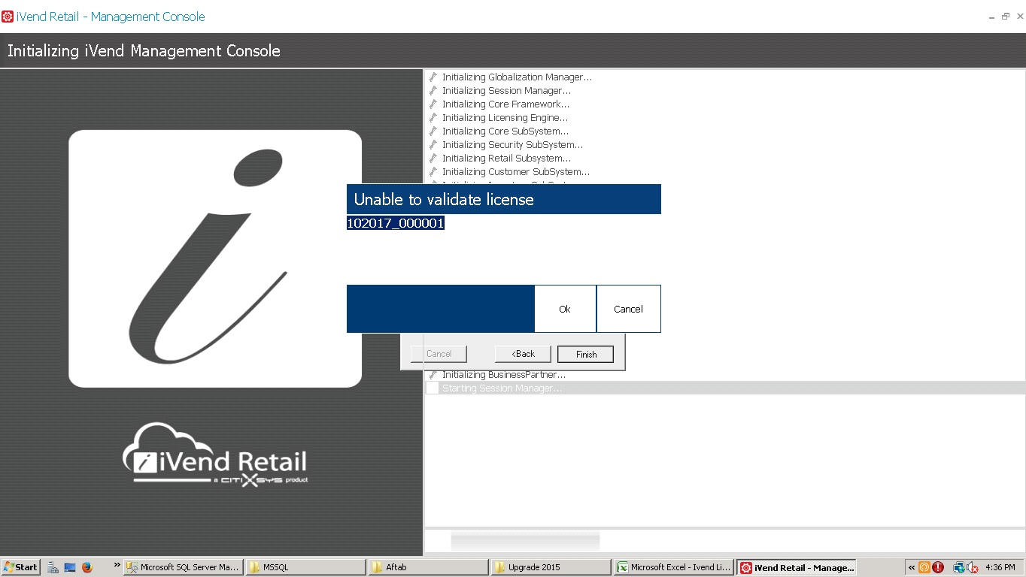Image resolution: width=1026 pixels, height=577 pixels.
Task: Select the Initializing Customer SubSystem row
Action: click(725, 172)
